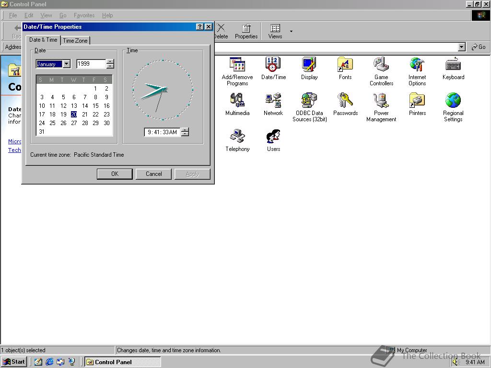Viewport: 491px width, 368px height.
Task: Click OK in Date/Time Properties
Action: pos(115,174)
